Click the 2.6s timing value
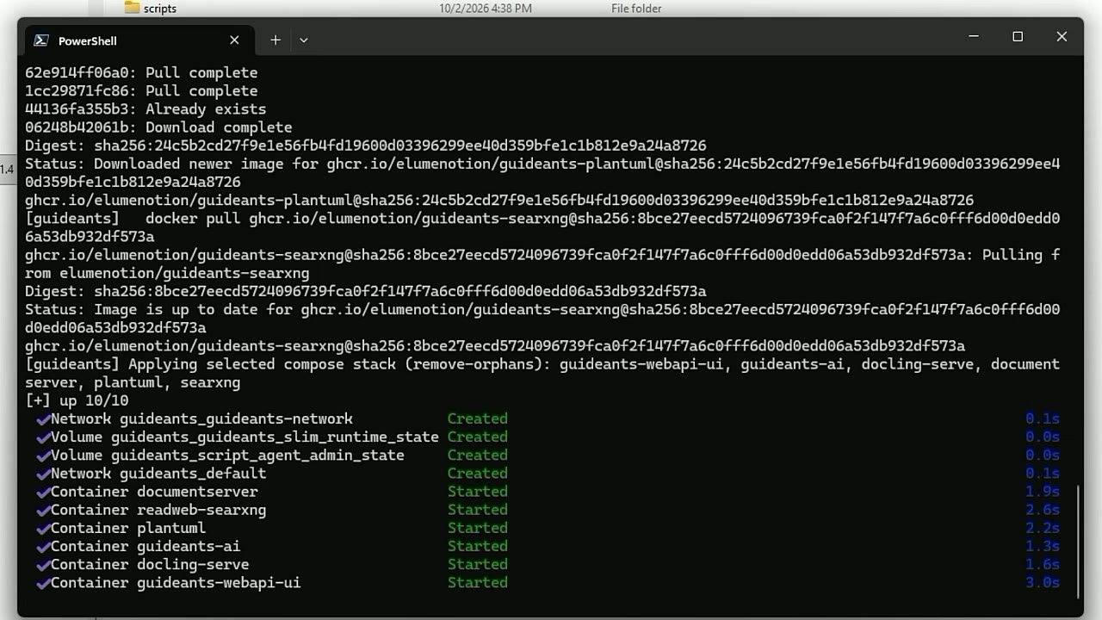This screenshot has height=620, width=1102. (1043, 510)
